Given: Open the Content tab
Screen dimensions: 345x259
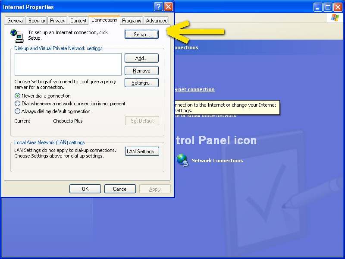Looking at the screenshot, I should click(x=78, y=20).
